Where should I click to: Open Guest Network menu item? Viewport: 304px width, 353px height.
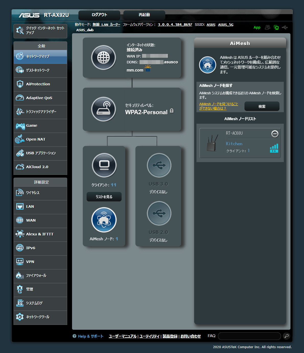tap(40, 70)
